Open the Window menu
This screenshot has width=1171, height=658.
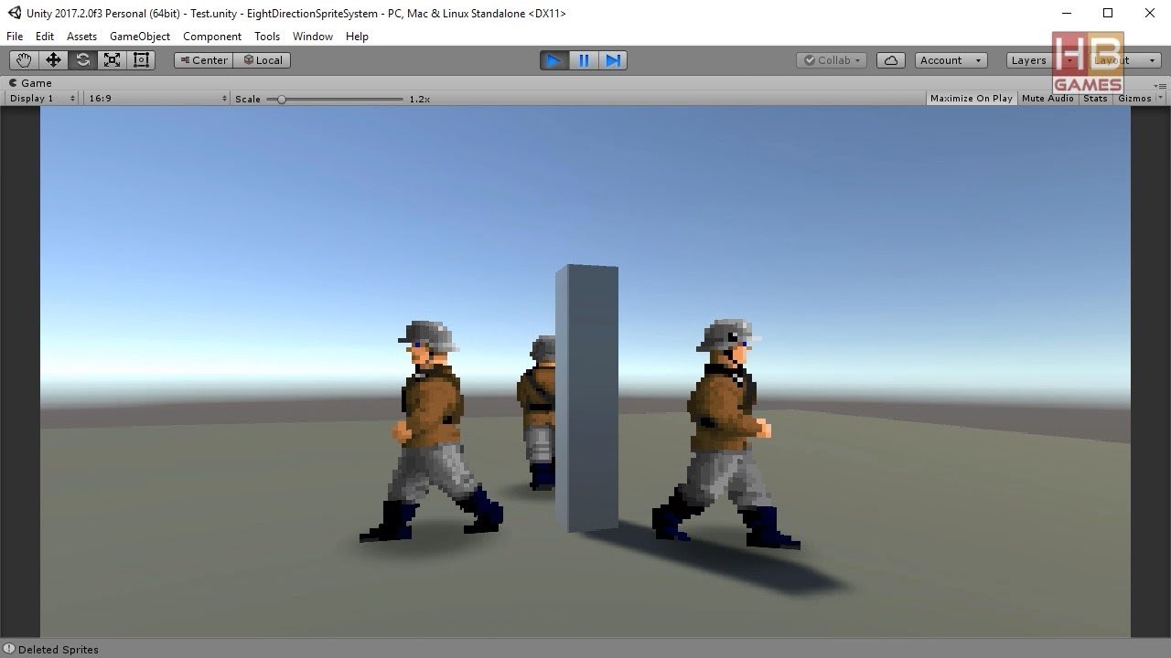tap(313, 37)
